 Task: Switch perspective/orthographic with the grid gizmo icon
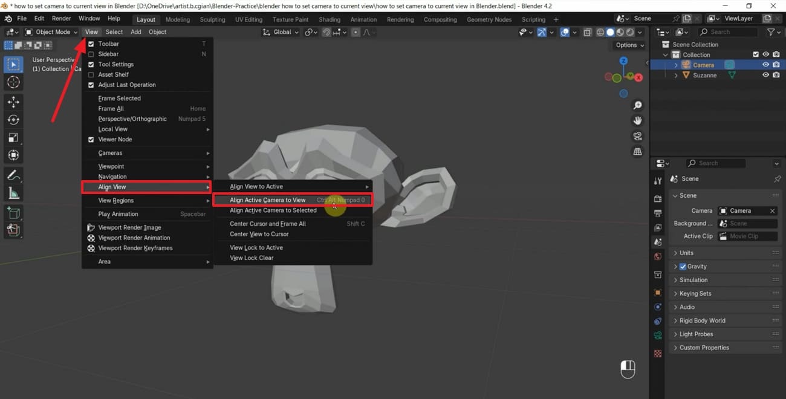pos(637,152)
